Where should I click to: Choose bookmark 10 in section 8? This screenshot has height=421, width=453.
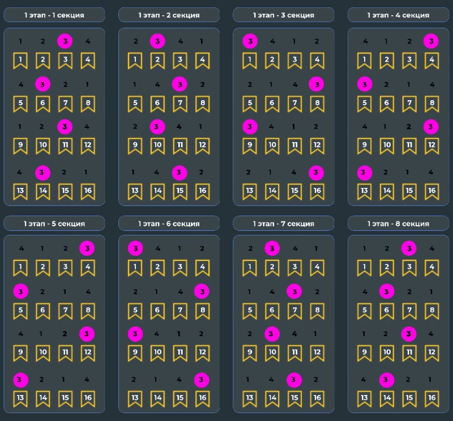click(387, 353)
